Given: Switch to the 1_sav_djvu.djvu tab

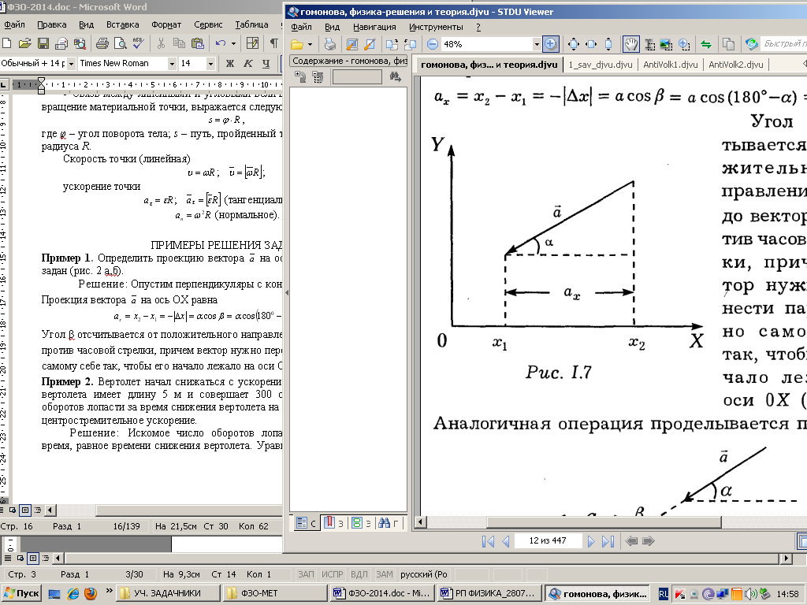Looking at the screenshot, I should click(600, 65).
